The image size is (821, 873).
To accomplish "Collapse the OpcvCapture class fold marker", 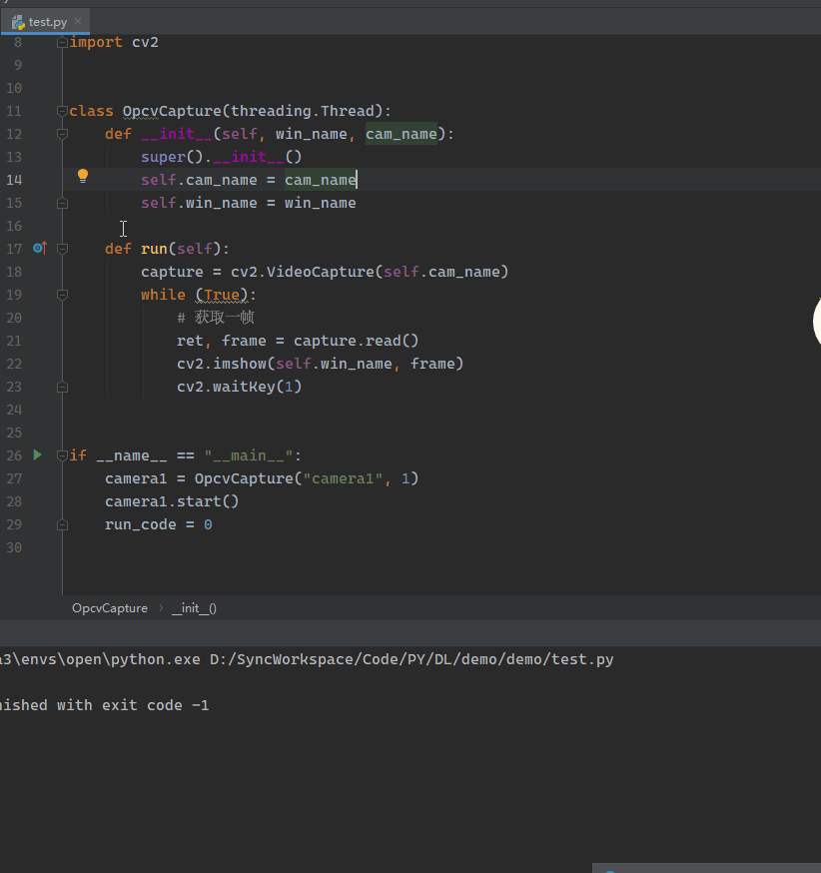I will point(63,111).
